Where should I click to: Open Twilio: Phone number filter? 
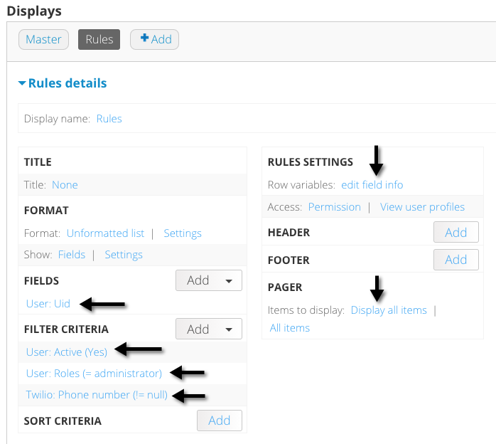click(x=97, y=394)
